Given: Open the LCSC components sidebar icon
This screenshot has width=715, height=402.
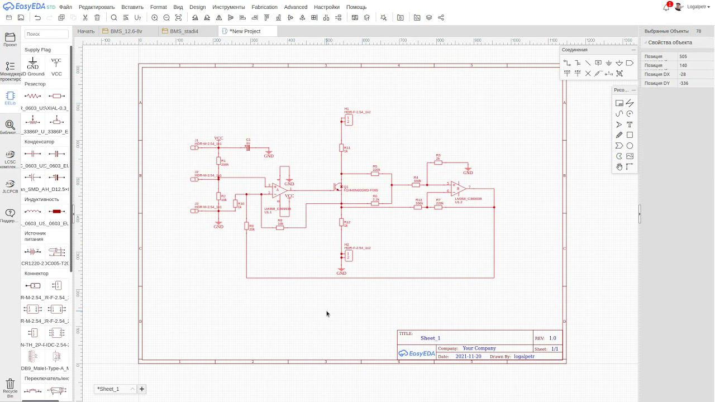Looking at the screenshot, I should click(x=10, y=159).
